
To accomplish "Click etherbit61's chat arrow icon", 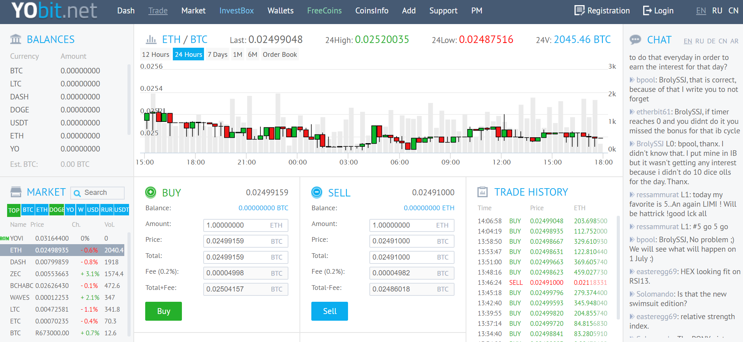I will coord(632,112).
